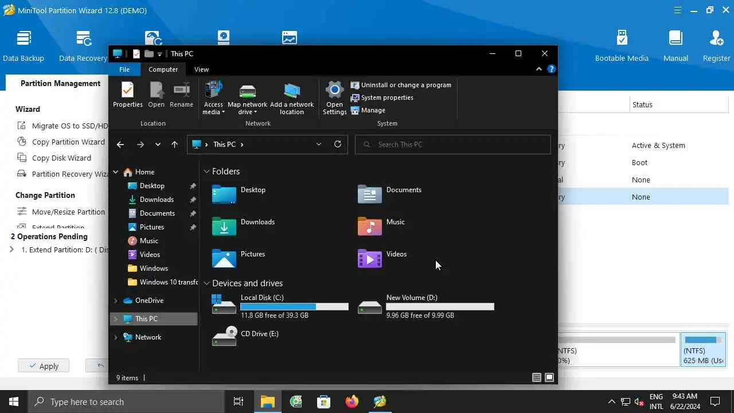Open Copy Partition Wizard in MiniTool
Image resolution: width=734 pixels, height=413 pixels.
click(61, 142)
